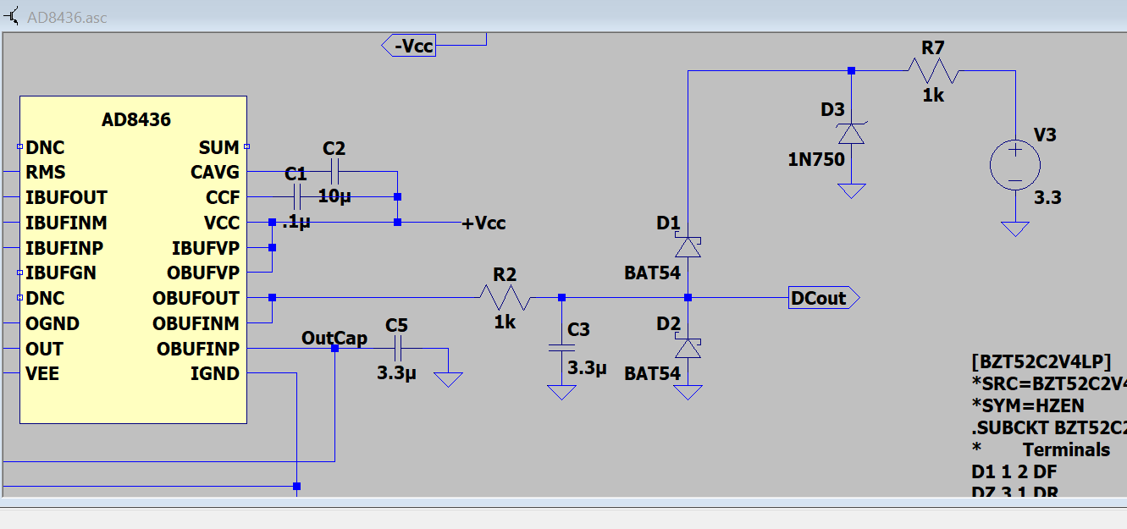1127x529 pixels.
Task: Click the BAT54 label of D2
Action: (652, 373)
